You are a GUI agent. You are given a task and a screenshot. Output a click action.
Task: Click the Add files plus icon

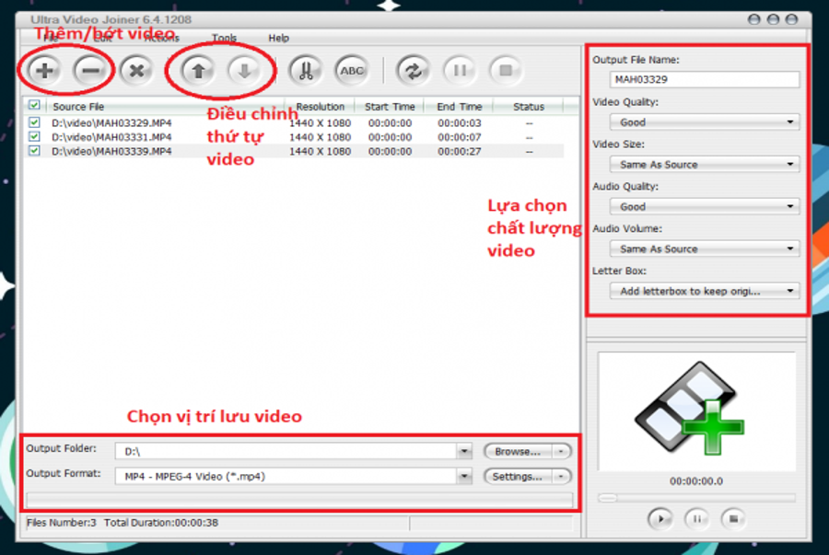[x=44, y=70]
